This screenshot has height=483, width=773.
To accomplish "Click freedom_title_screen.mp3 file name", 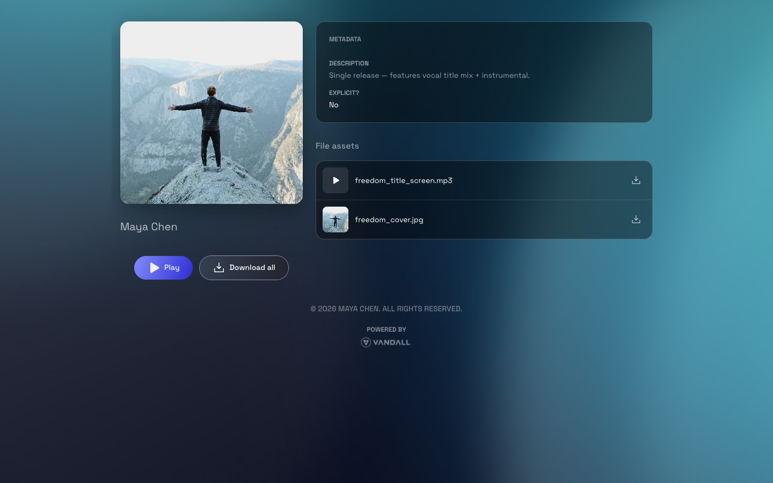I will tap(404, 180).
